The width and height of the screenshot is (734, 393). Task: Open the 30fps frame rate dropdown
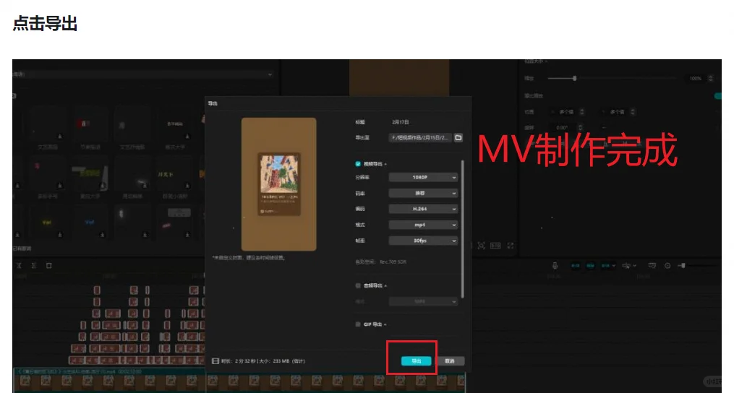(423, 241)
